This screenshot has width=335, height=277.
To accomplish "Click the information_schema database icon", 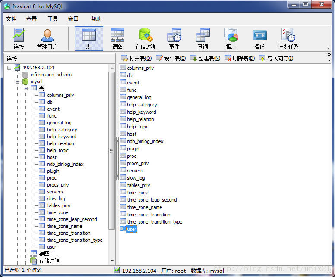I will point(25,75).
